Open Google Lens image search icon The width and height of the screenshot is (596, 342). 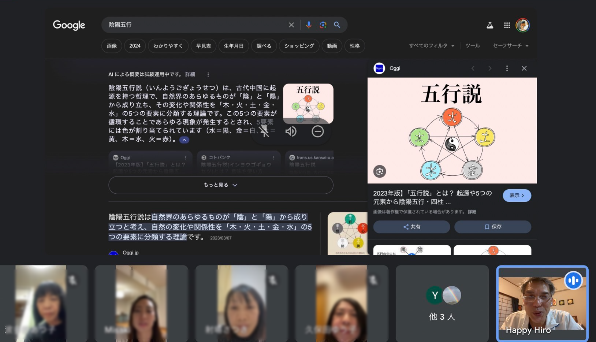[323, 25]
